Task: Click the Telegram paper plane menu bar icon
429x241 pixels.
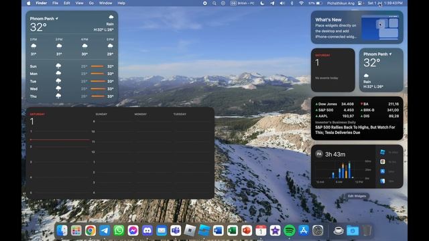Action: pyautogui.click(x=272, y=3)
